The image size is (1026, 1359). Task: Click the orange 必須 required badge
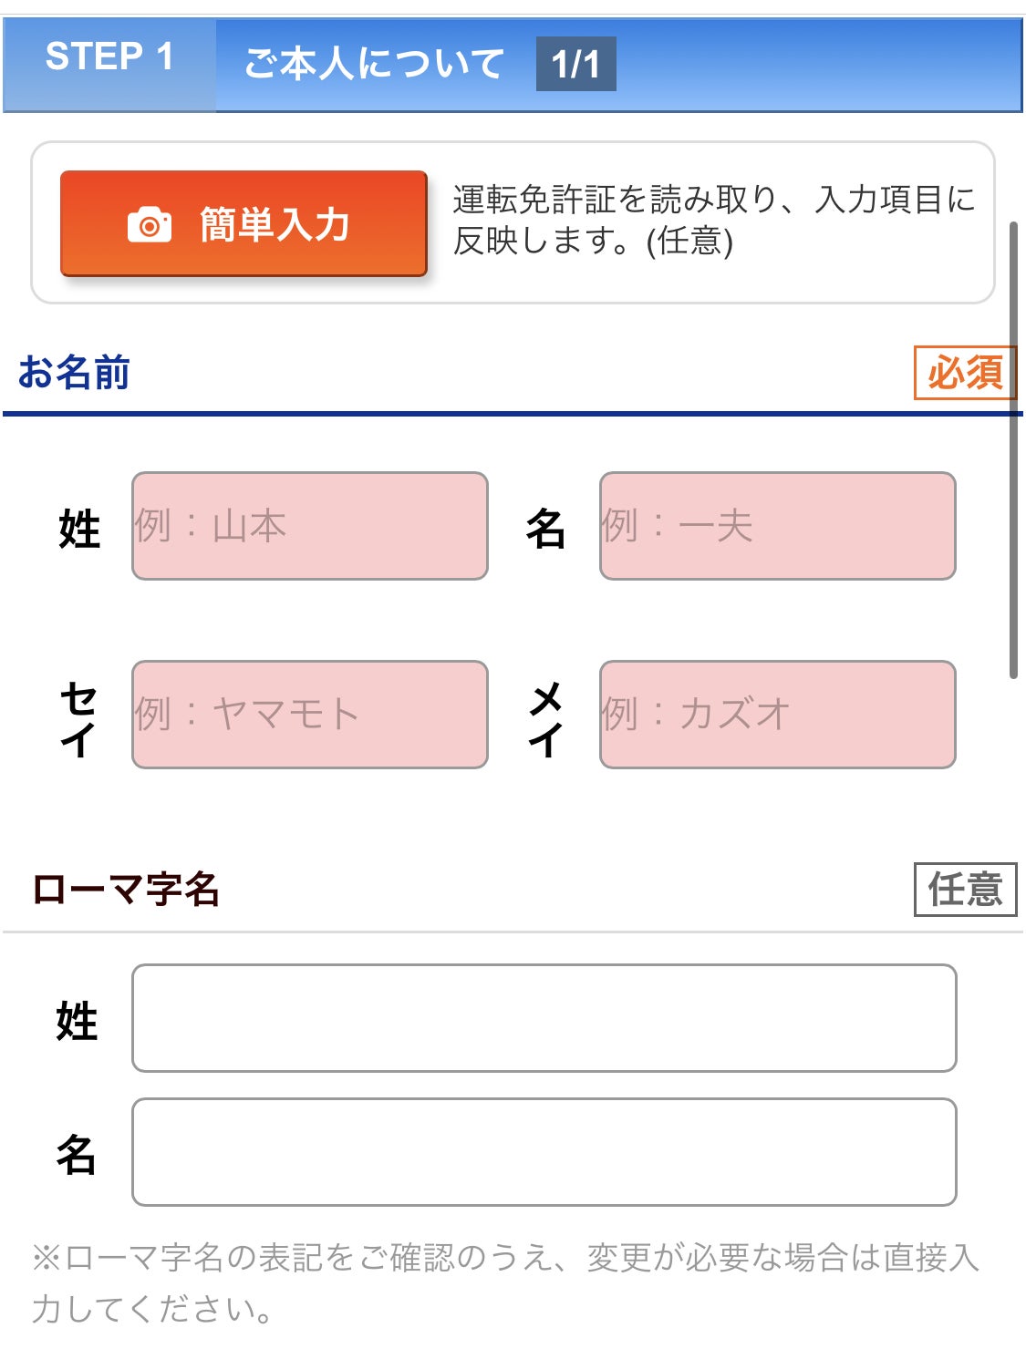965,373
